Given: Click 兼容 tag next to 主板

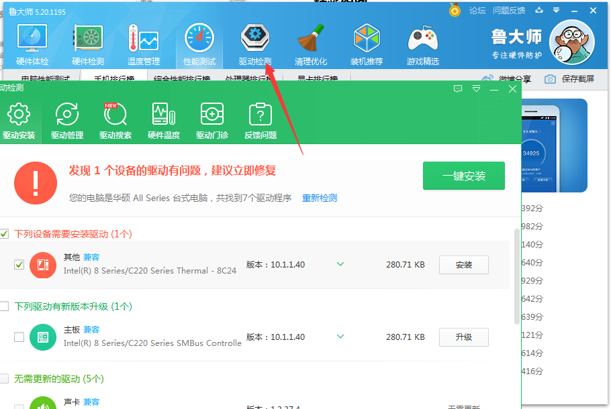Looking at the screenshot, I should click(x=91, y=330).
